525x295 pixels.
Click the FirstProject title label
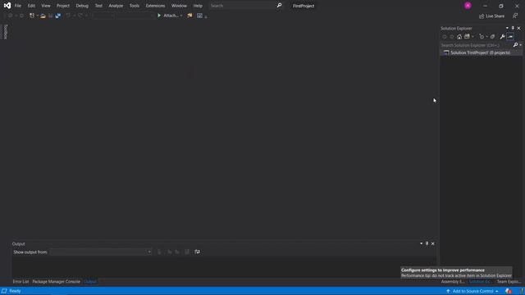coord(304,6)
